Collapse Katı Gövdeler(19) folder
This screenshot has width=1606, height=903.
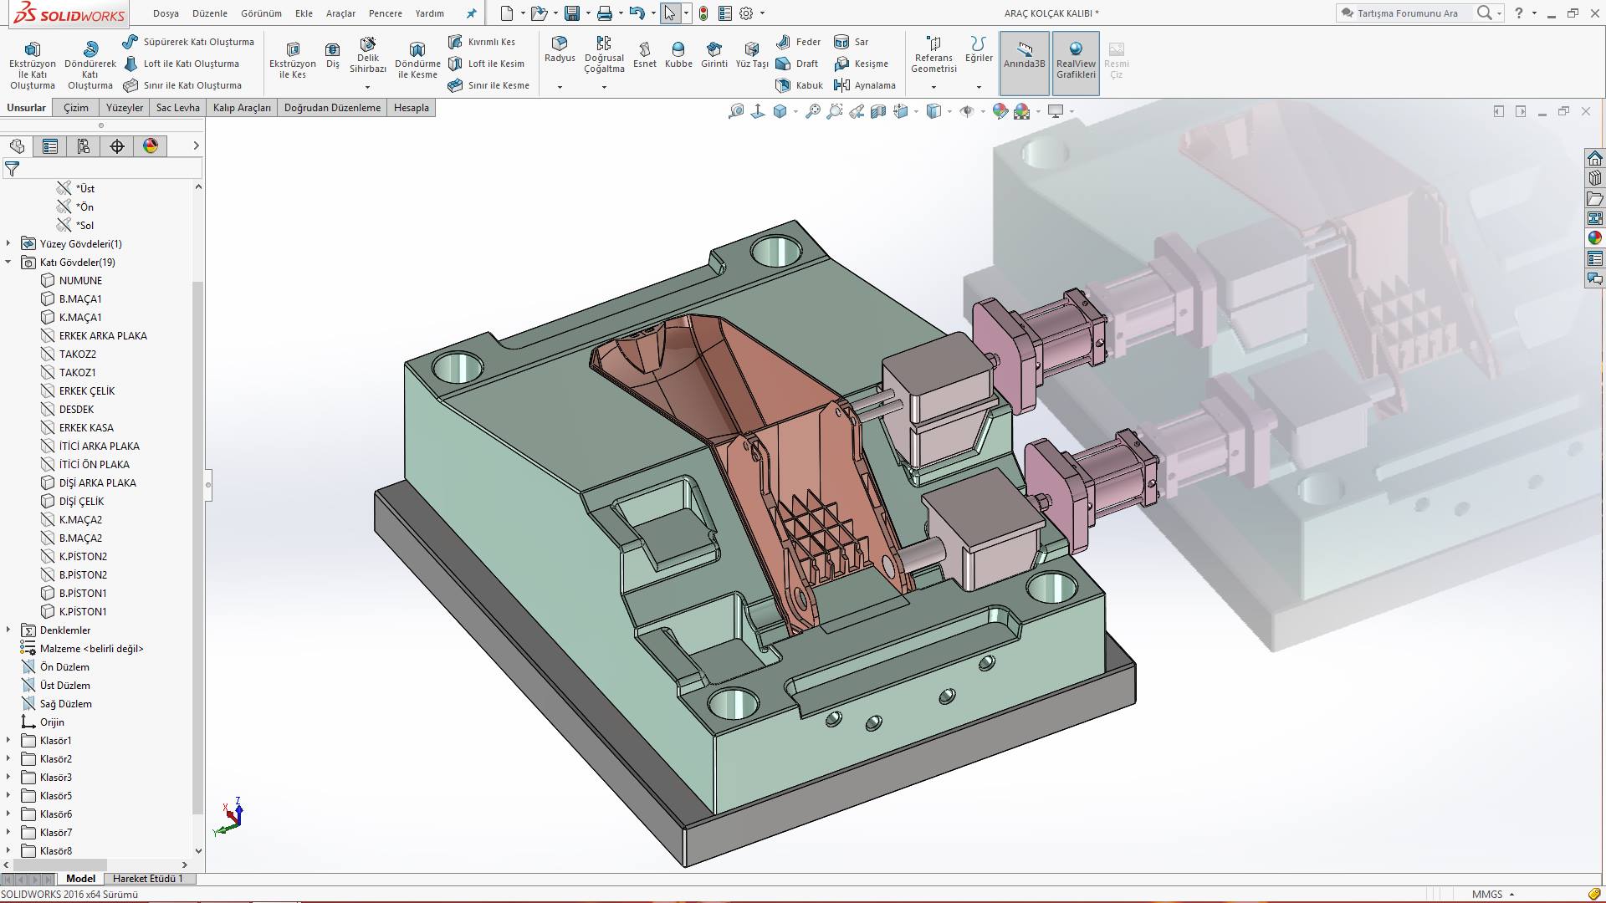coord(8,262)
